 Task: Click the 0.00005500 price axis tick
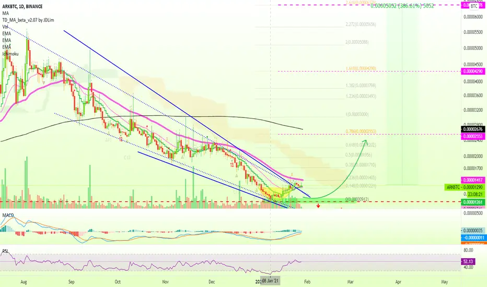[x=473, y=32]
